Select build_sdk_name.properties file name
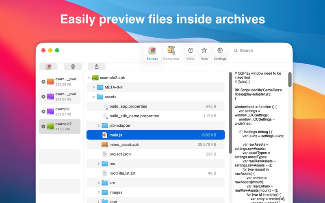Viewport: 325px width, 203px height. (x=134, y=116)
